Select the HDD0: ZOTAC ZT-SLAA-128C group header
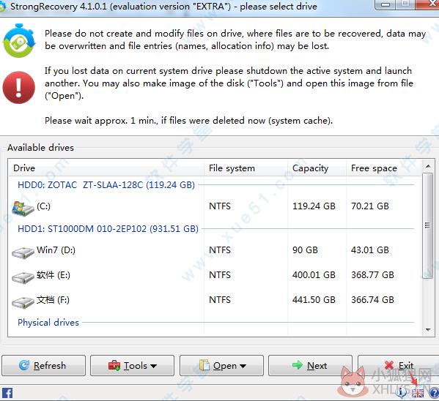The height and width of the screenshot is (401, 439). (106, 185)
